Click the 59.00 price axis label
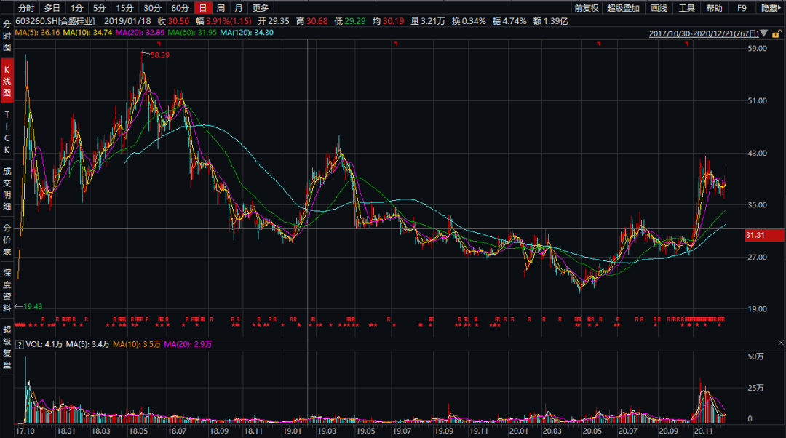Screen dimensions: 786x438 758,48
